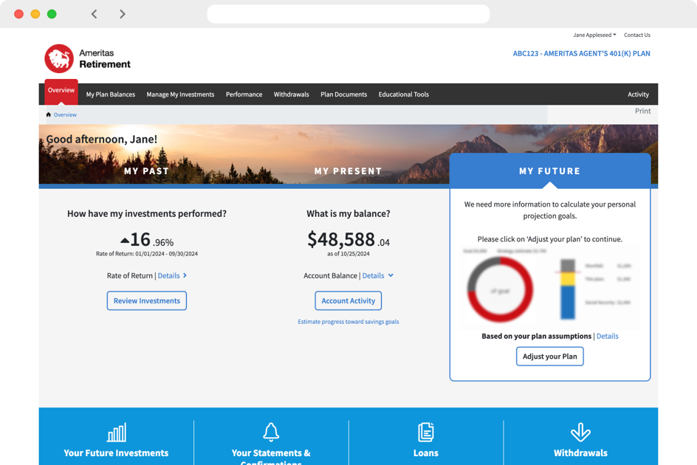Viewport: 697px width, 465px height.
Task: Click the Review Investments button
Action: point(146,300)
